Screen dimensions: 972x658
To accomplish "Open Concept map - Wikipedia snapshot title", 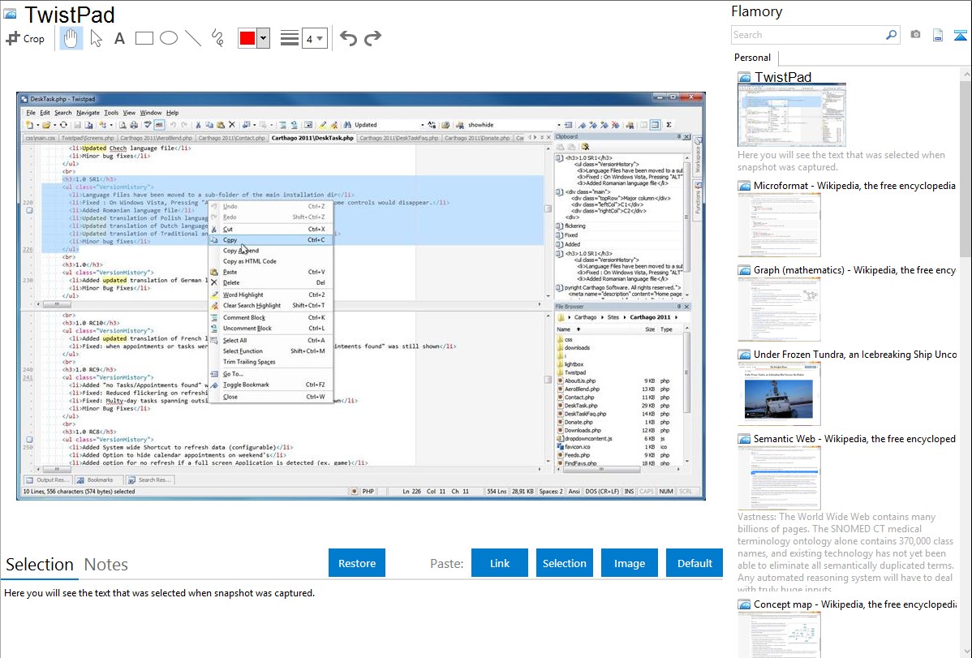I will coord(854,604).
